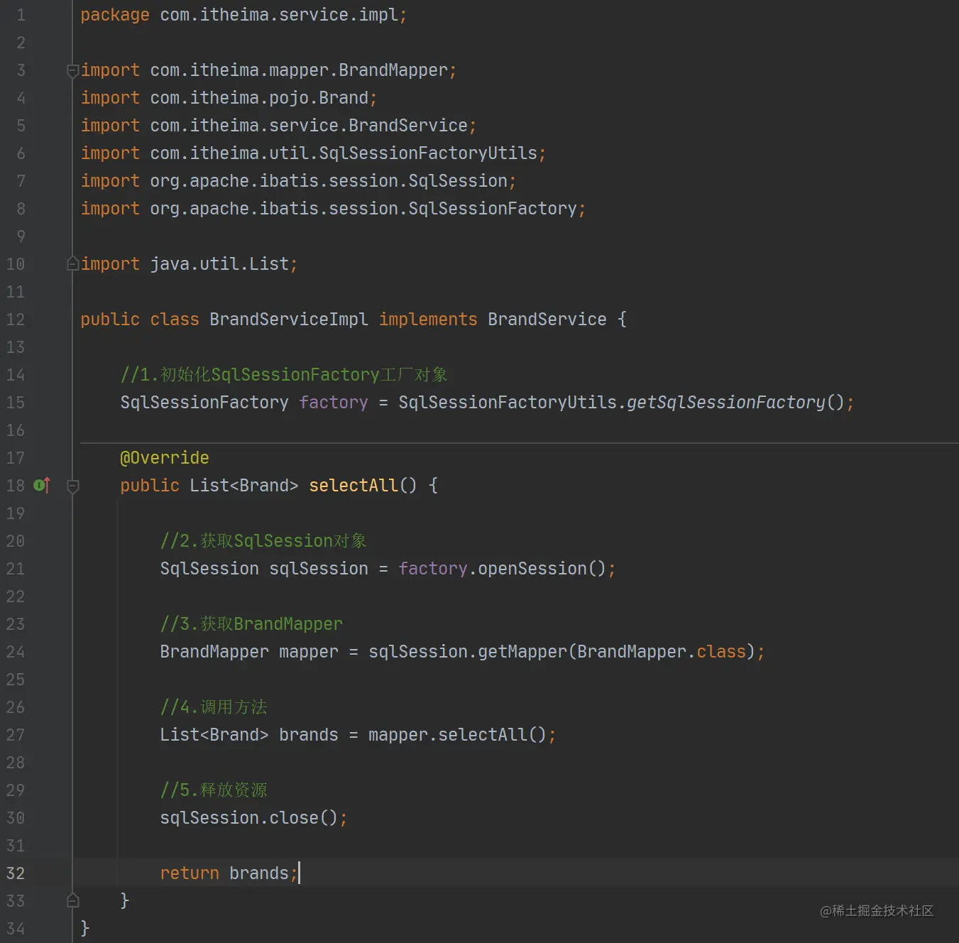The image size is (959, 943).
Task: Click the 'com.itheima.pojo.Brand' import
Action: [x=259, y=98]
